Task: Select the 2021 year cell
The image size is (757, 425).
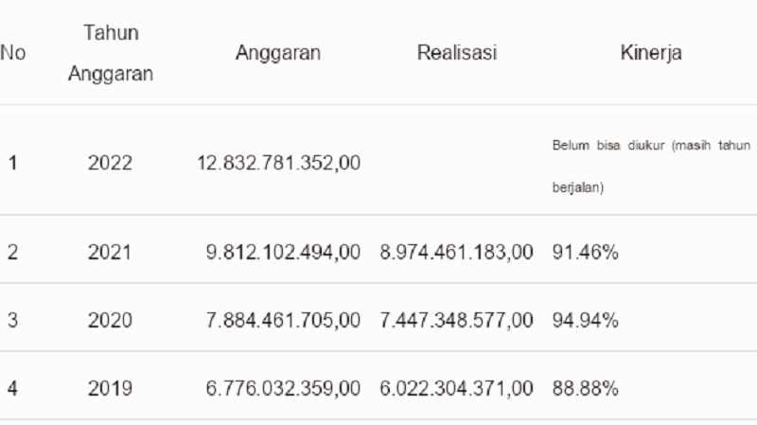Action: (x=110, y=252)
